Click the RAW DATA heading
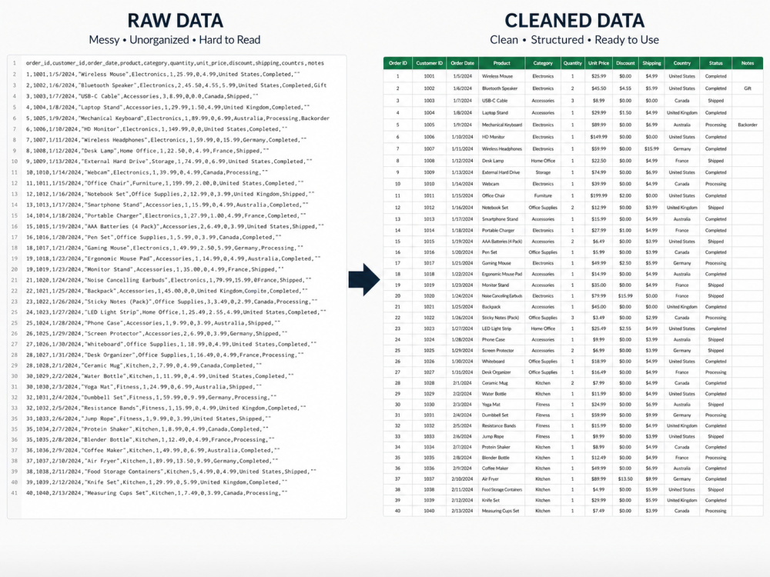This screenshot has width=770, height=577. (x=176, y=21)
